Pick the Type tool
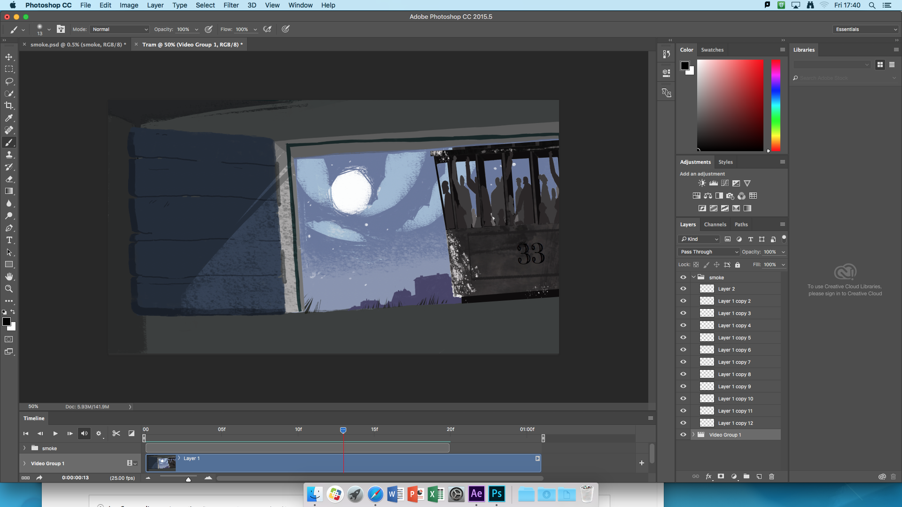 [9, 240]
